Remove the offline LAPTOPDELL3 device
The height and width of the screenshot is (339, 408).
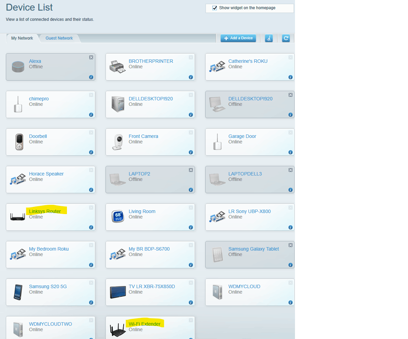pos(291,170)
